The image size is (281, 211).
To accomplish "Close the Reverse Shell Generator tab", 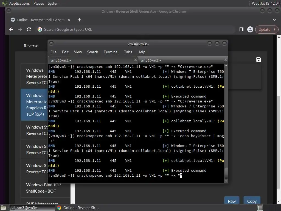I will [x=69, y=20].
